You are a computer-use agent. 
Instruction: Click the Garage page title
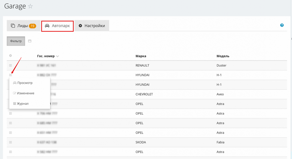click(x=15, y=6)
